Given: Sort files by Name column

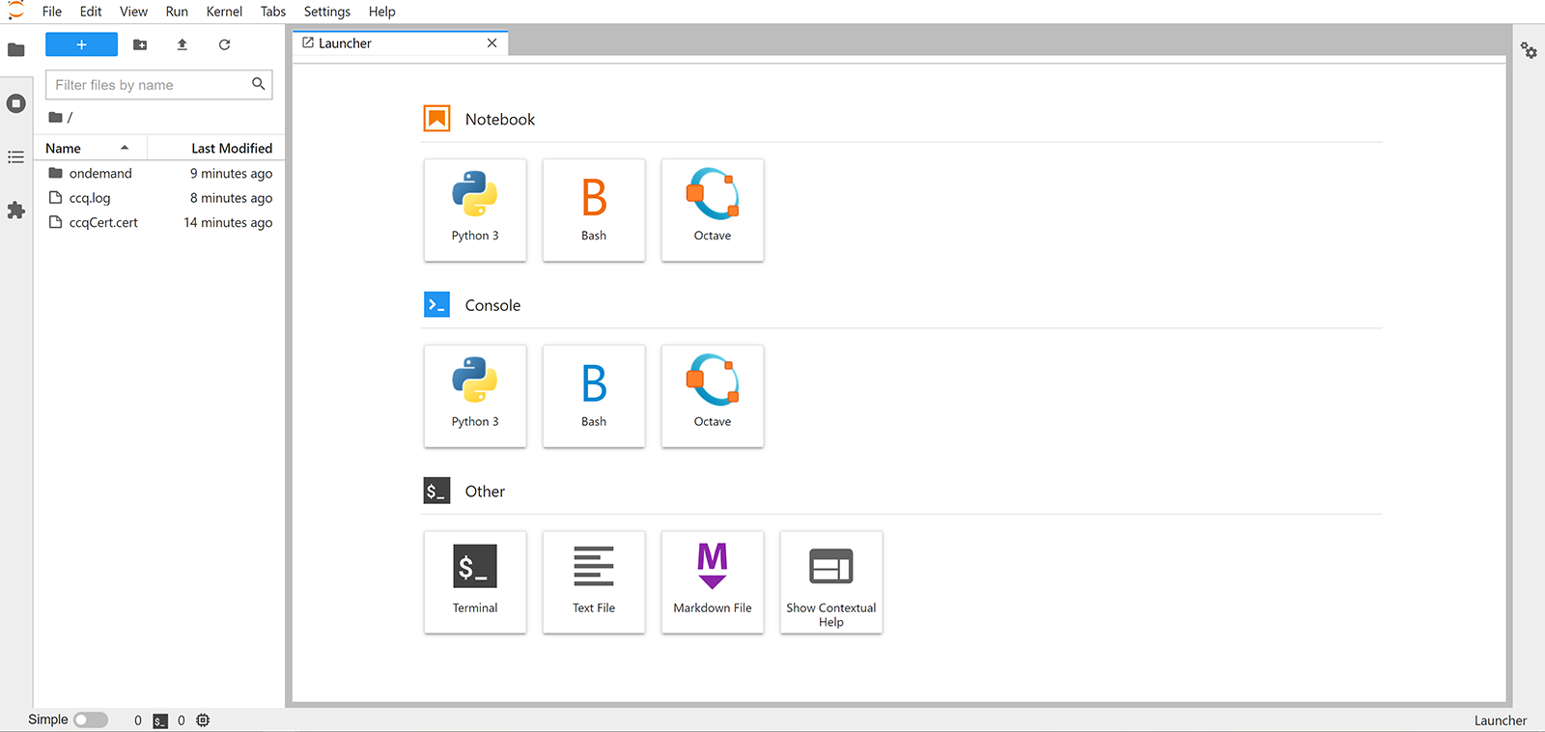Looking at the screenshot, I should click(90, 148).
